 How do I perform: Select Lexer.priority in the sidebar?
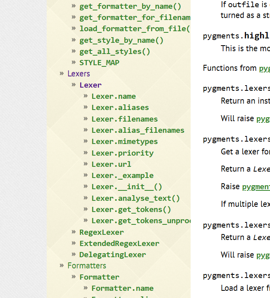coord(122,153)
